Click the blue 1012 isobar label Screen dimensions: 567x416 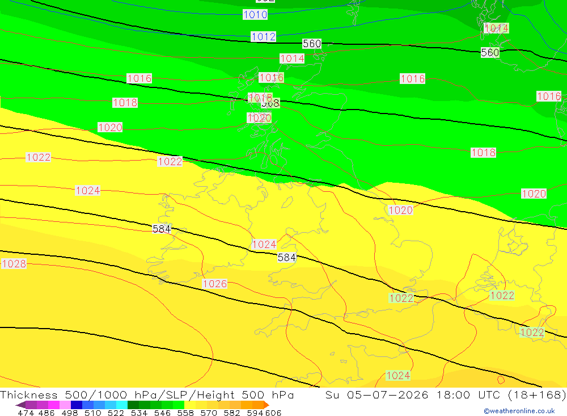click(263, 36)
